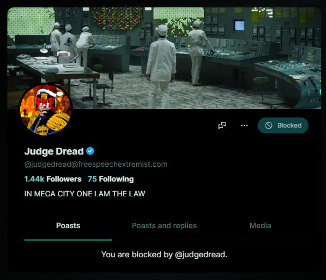The width and height of the screenshot is (326, 280).
Task: Click the 1.44k follower count number
Action: [34, 179]
